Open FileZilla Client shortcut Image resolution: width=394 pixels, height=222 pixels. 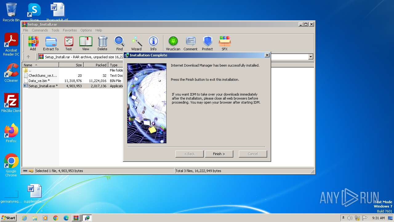[11, 103]
